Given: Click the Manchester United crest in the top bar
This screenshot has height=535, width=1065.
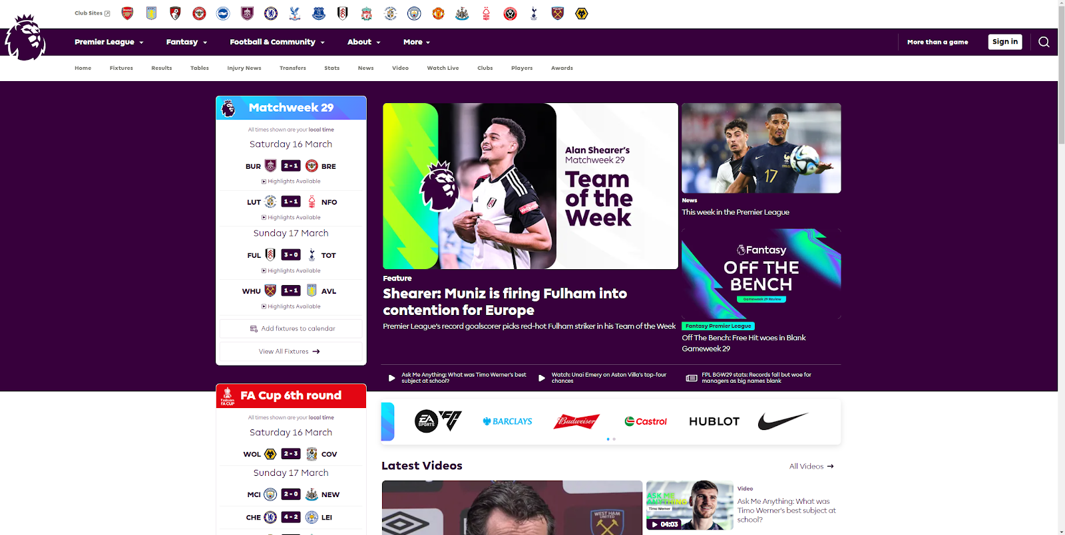Looking at the screenshot, I should point(438,13).
